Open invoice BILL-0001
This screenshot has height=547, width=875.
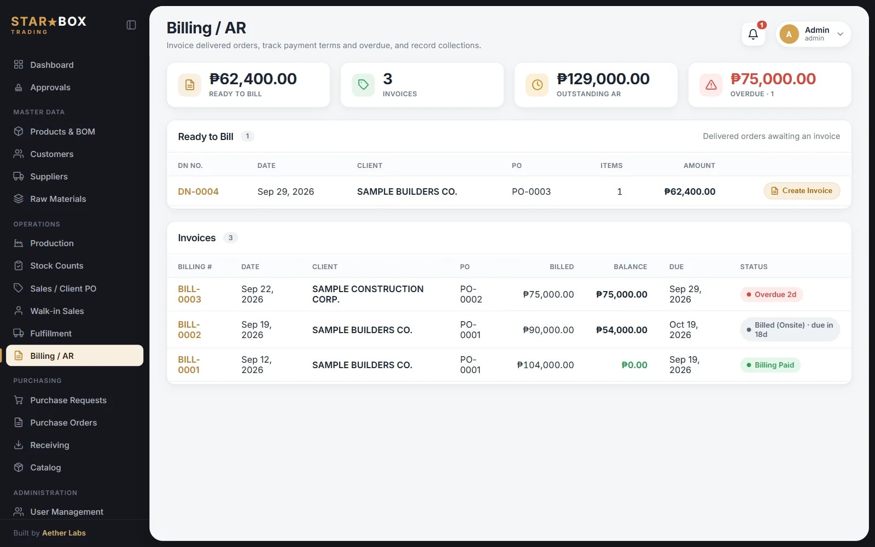click(189, 365)
